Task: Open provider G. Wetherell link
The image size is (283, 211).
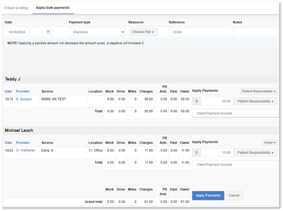Action: (25, 150)
